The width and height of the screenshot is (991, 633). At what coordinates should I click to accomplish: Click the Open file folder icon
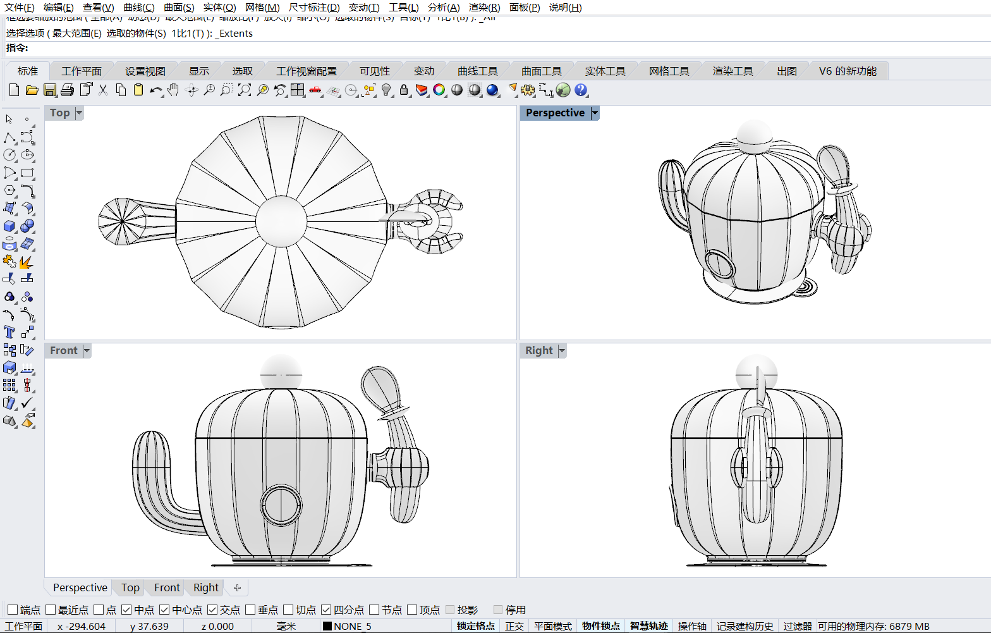coord(32,90)
